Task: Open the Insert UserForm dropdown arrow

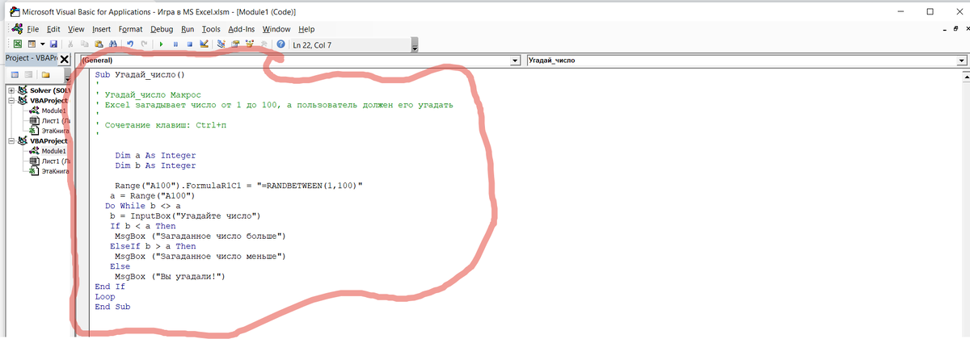Action: point(42,44)
